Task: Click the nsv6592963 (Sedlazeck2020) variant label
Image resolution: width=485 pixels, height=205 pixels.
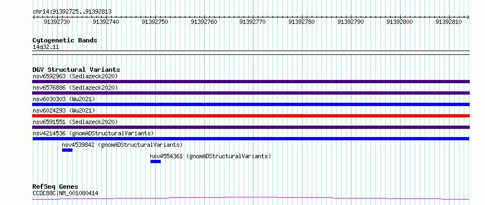Action: pyautogui.click(x=75, y=76)
